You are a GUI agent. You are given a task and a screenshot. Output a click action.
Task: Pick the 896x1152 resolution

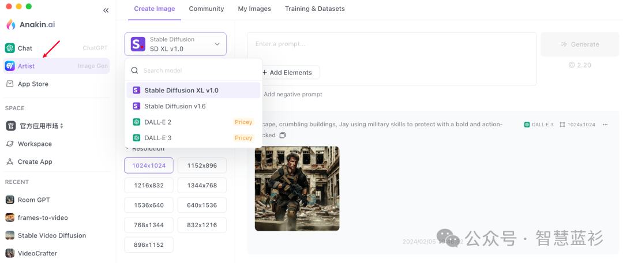pyautogui.click(x=148, y=245)
